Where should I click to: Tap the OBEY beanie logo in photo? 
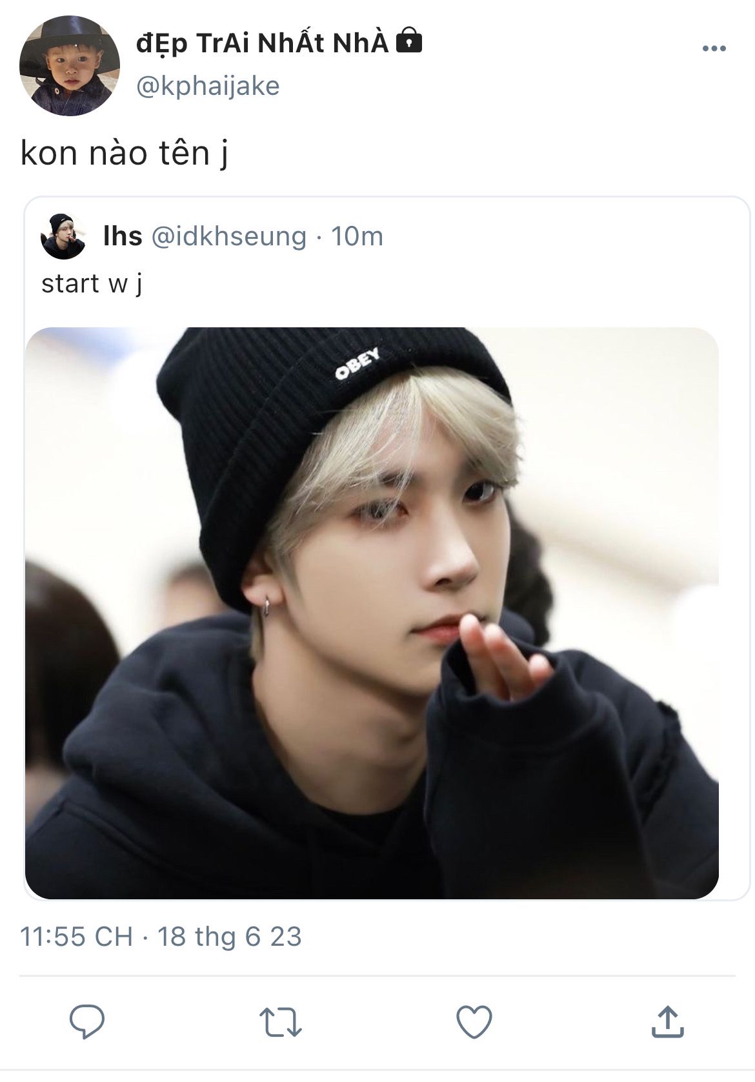[x=357, y=363]
